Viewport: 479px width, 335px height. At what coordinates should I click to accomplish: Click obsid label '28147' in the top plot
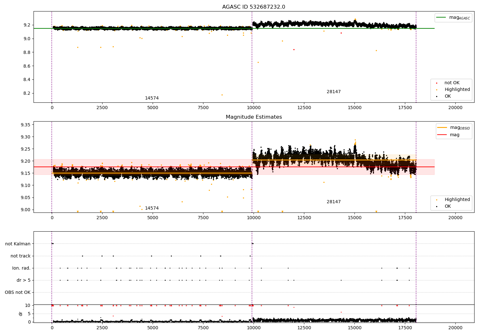334,92
